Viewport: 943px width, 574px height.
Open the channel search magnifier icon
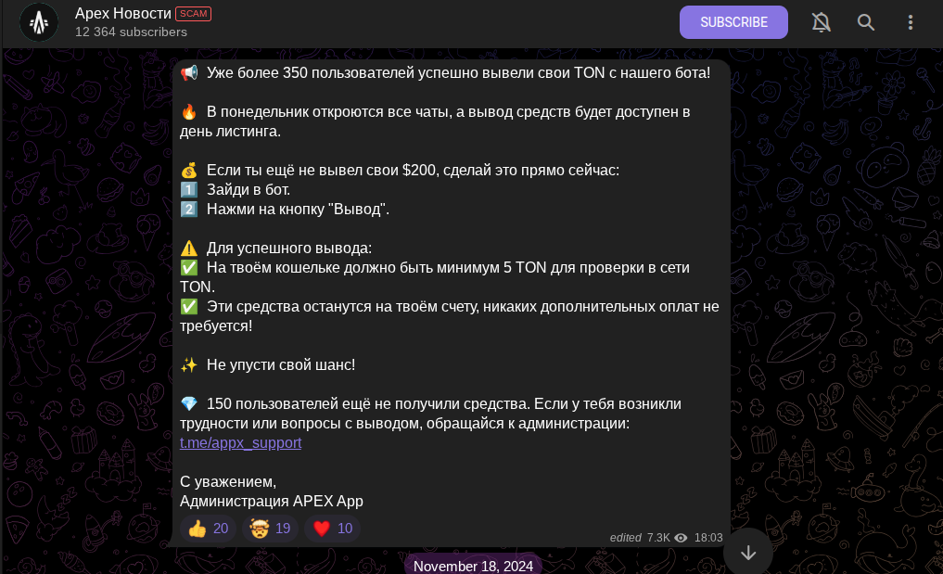tap(865, 22)
